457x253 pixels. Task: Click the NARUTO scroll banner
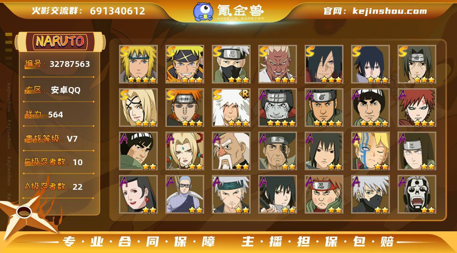60,41
